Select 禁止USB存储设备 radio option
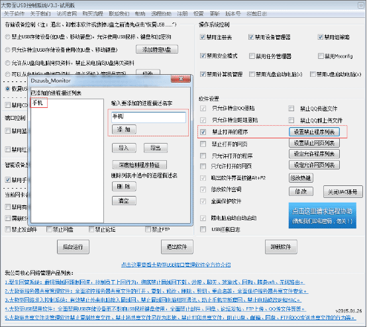This screenshot has width=367, height=327. (8, 36)
